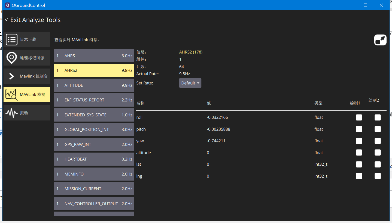Open the GPS_RAW_INT message
The height and width of the screenshot is (223, 392).
[x=94, y=144]
